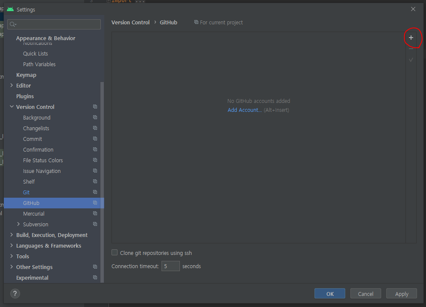Click the Apply button
This screenshot has height=307, width=426.
tap(402, 294)
